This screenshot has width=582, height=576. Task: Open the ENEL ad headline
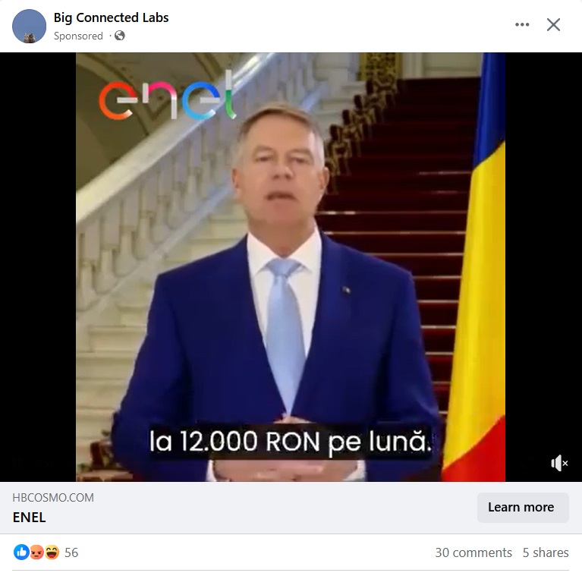click(x=29, y=518)
